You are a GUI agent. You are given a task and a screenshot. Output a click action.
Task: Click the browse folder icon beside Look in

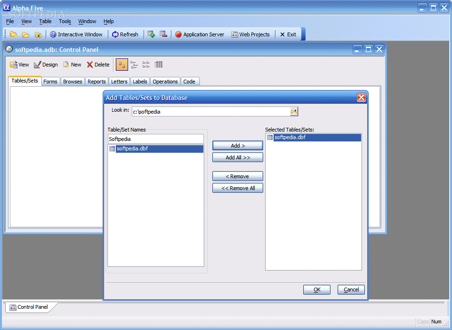[294, 112]
